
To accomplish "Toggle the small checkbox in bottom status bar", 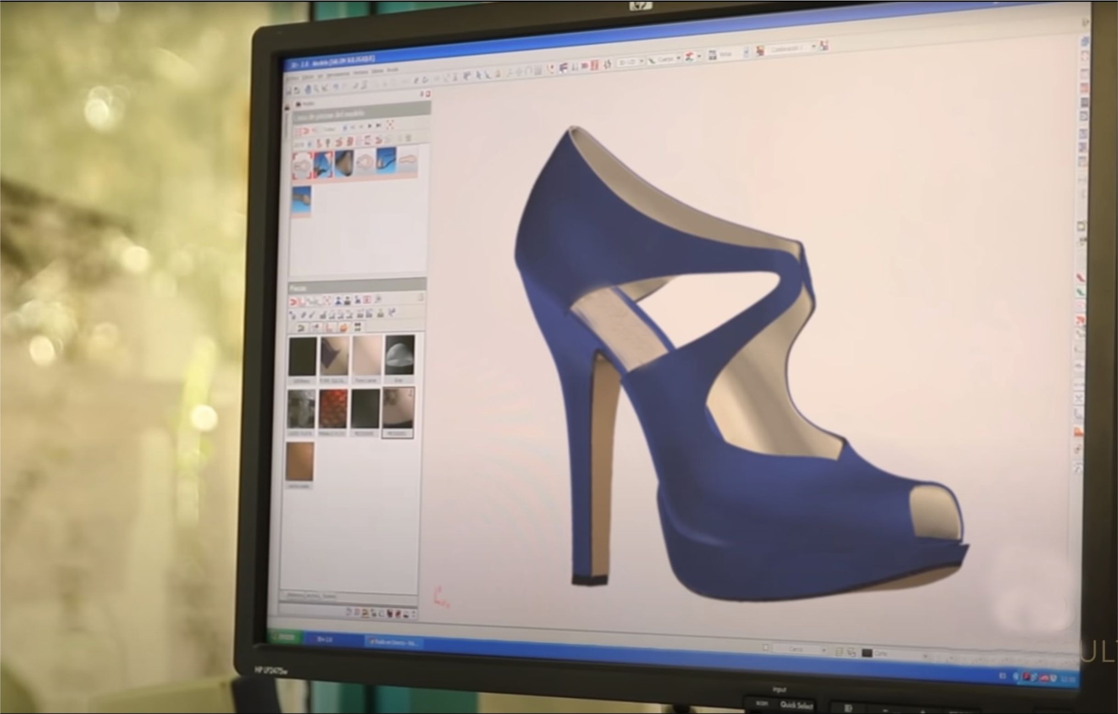I will [766, 648].
